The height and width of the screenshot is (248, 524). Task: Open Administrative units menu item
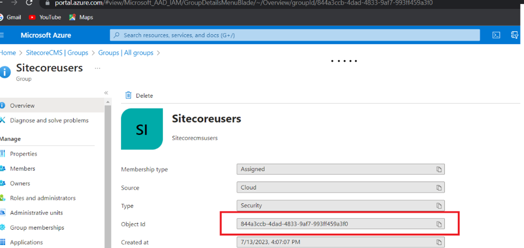click(x=36, y=213)
